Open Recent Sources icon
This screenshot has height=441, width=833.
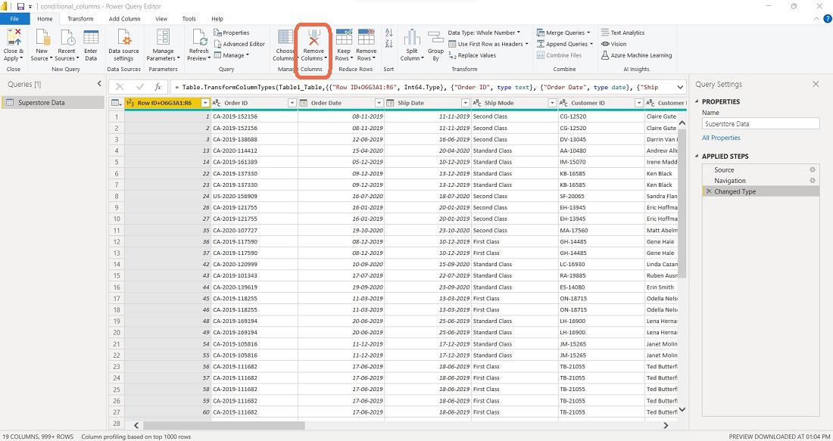click(67, 39)
